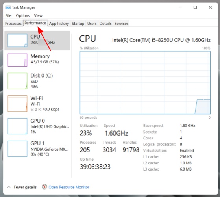Maximize the Task Manager window
Viewport: 220px width, 197px height.
click(195, 7)
